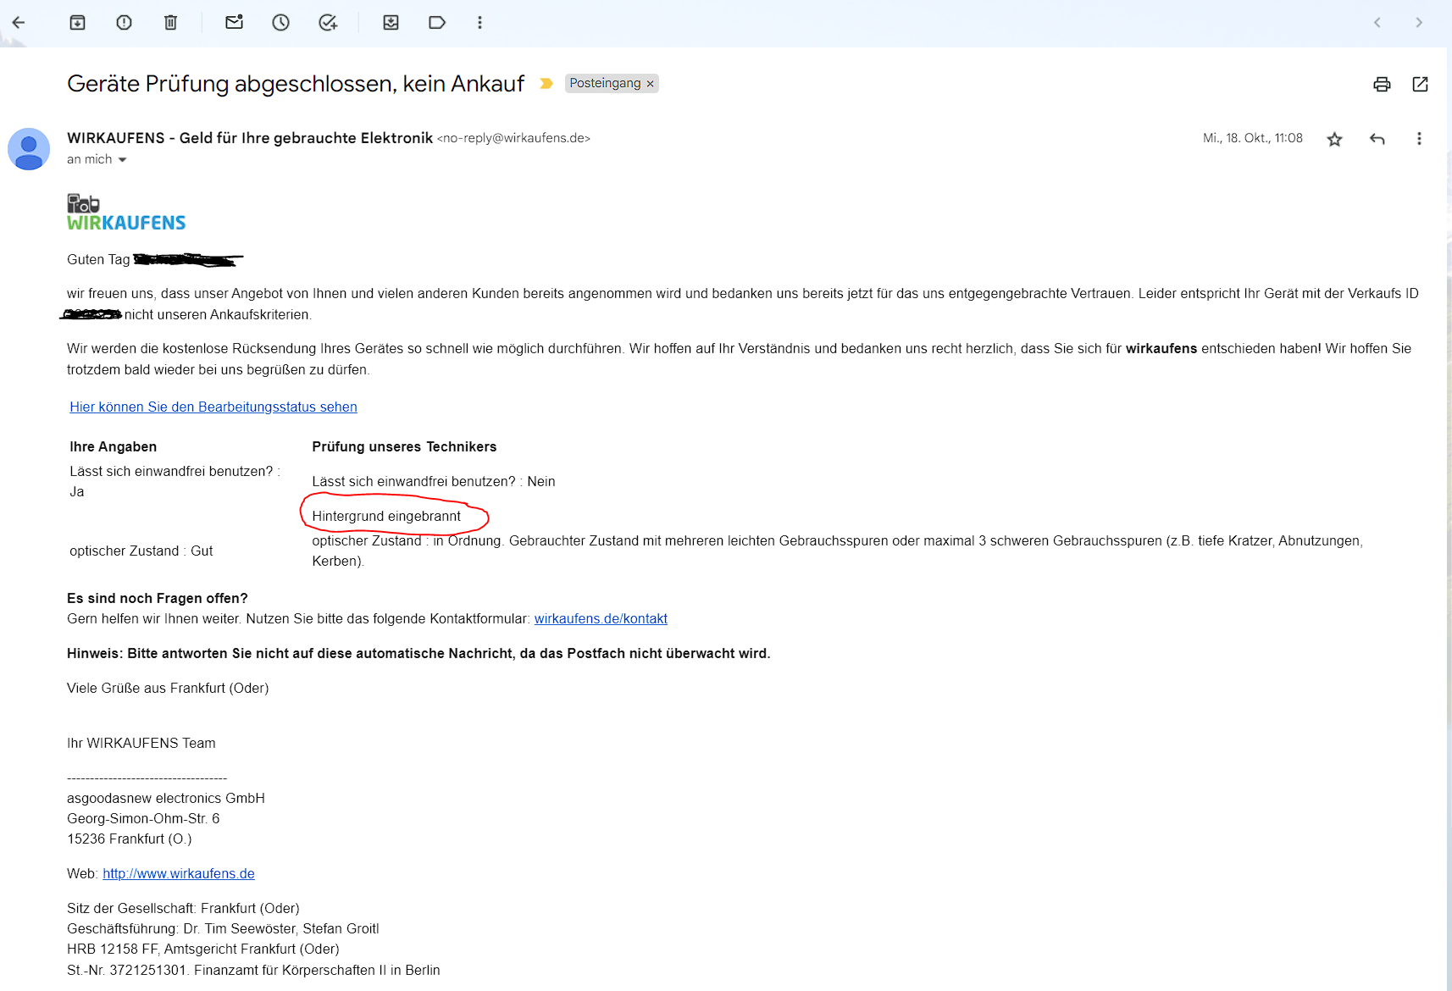Viewport: 1452px width, 991px height.
Task: Click 'Georg-Simon-Ohm-Str. 6' address line
Action: [143, 818]
